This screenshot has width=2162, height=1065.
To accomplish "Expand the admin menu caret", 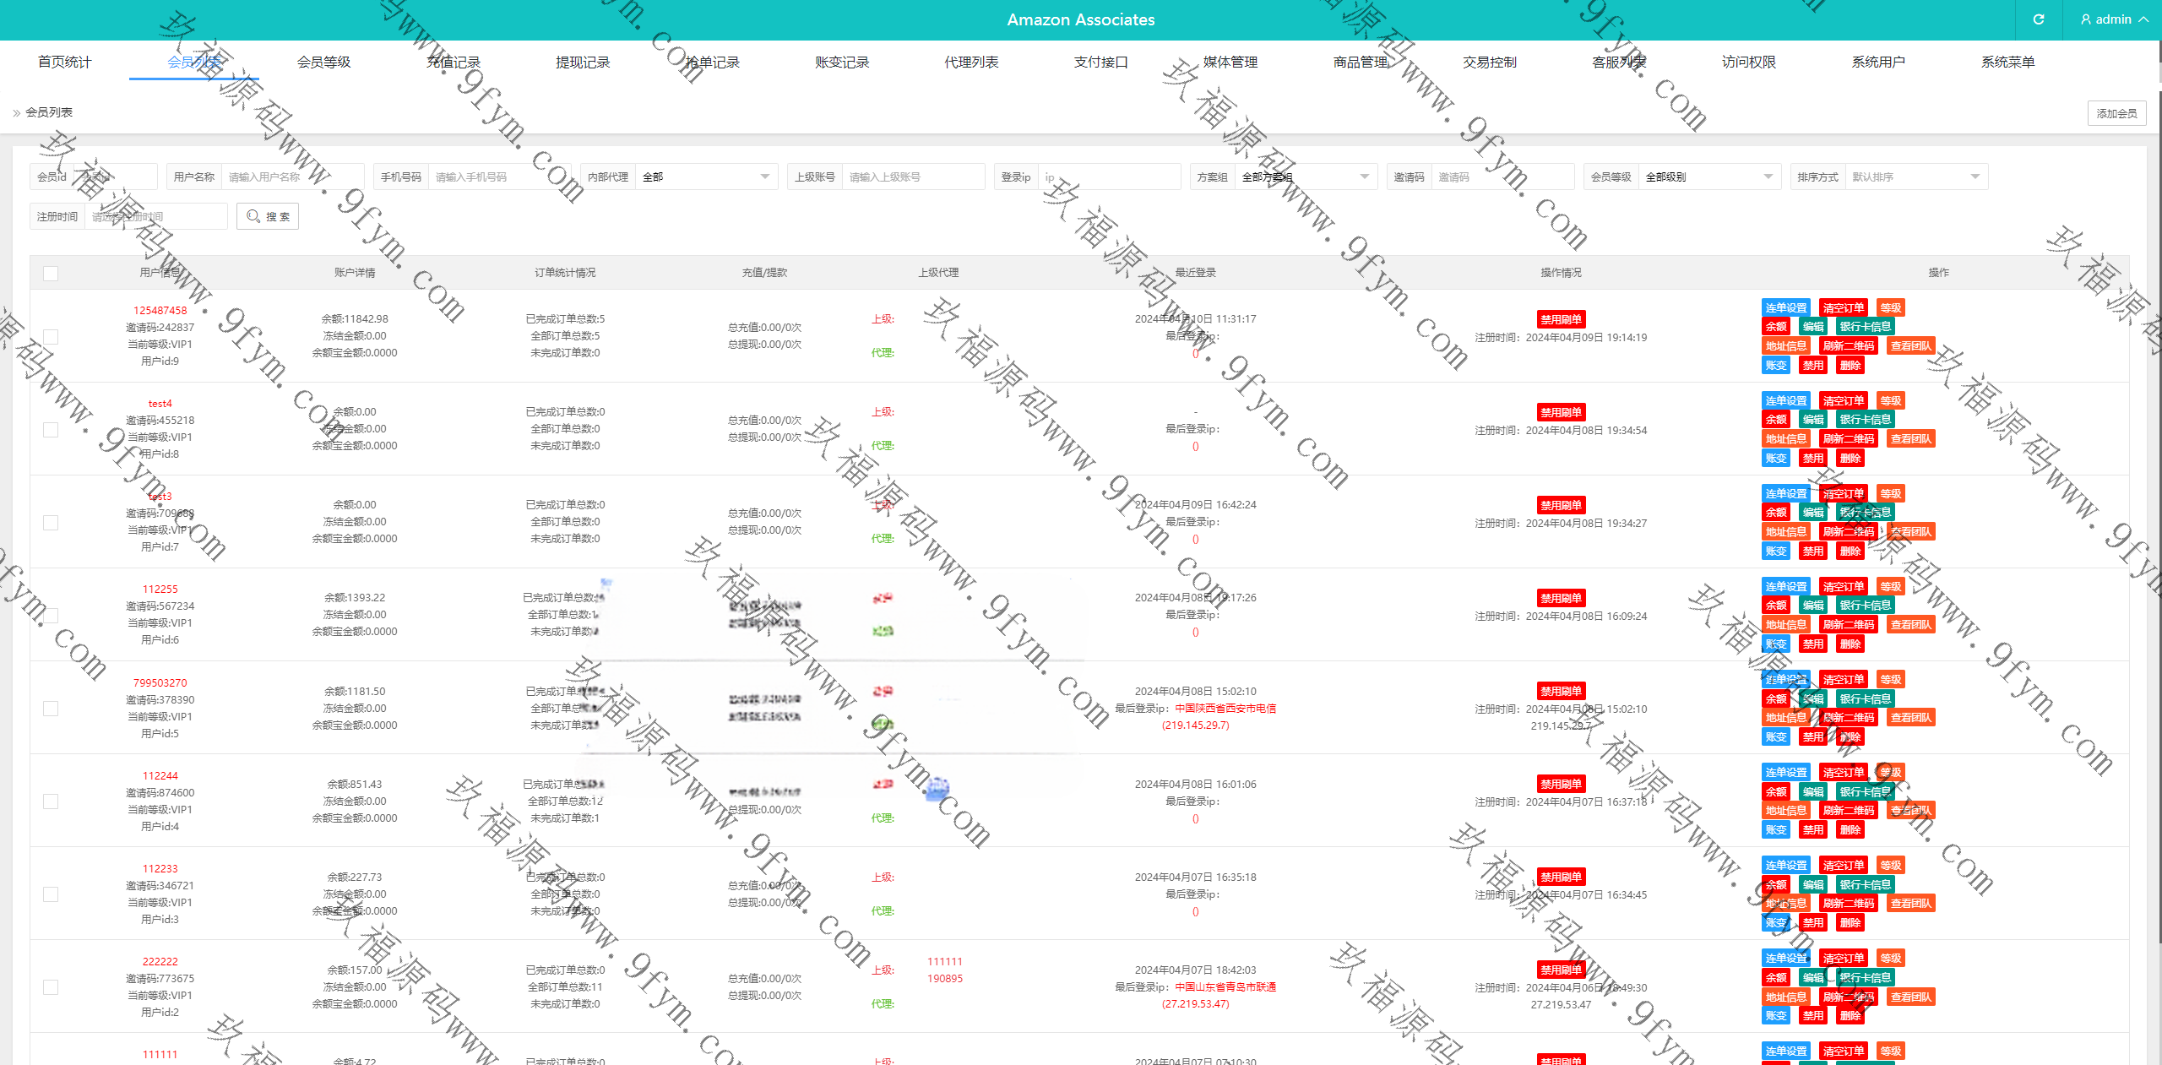I will [x=2143, y=19].
